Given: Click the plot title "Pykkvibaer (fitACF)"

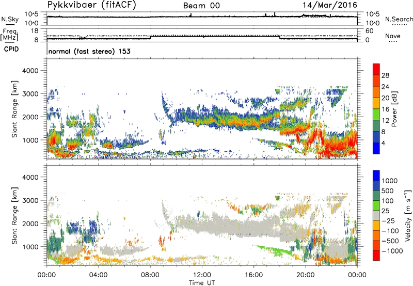Looking at the screenshot, I should [x=92, y=5].
